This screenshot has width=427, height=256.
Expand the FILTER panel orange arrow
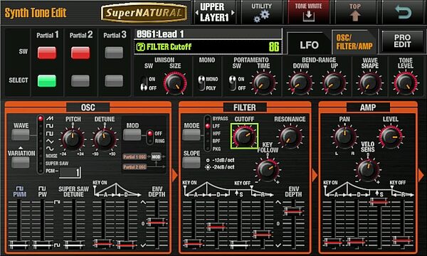point(315,176)
